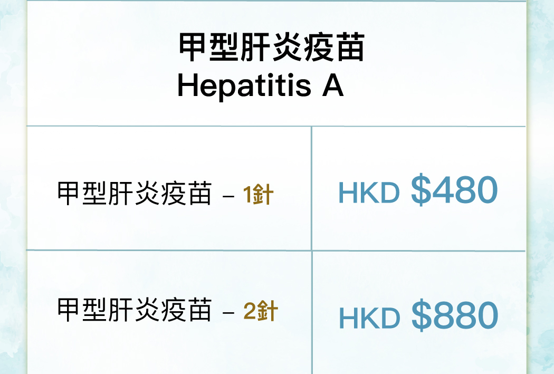
Task: Click the watercolor background right of the table
Action: [x=541, y=187]
